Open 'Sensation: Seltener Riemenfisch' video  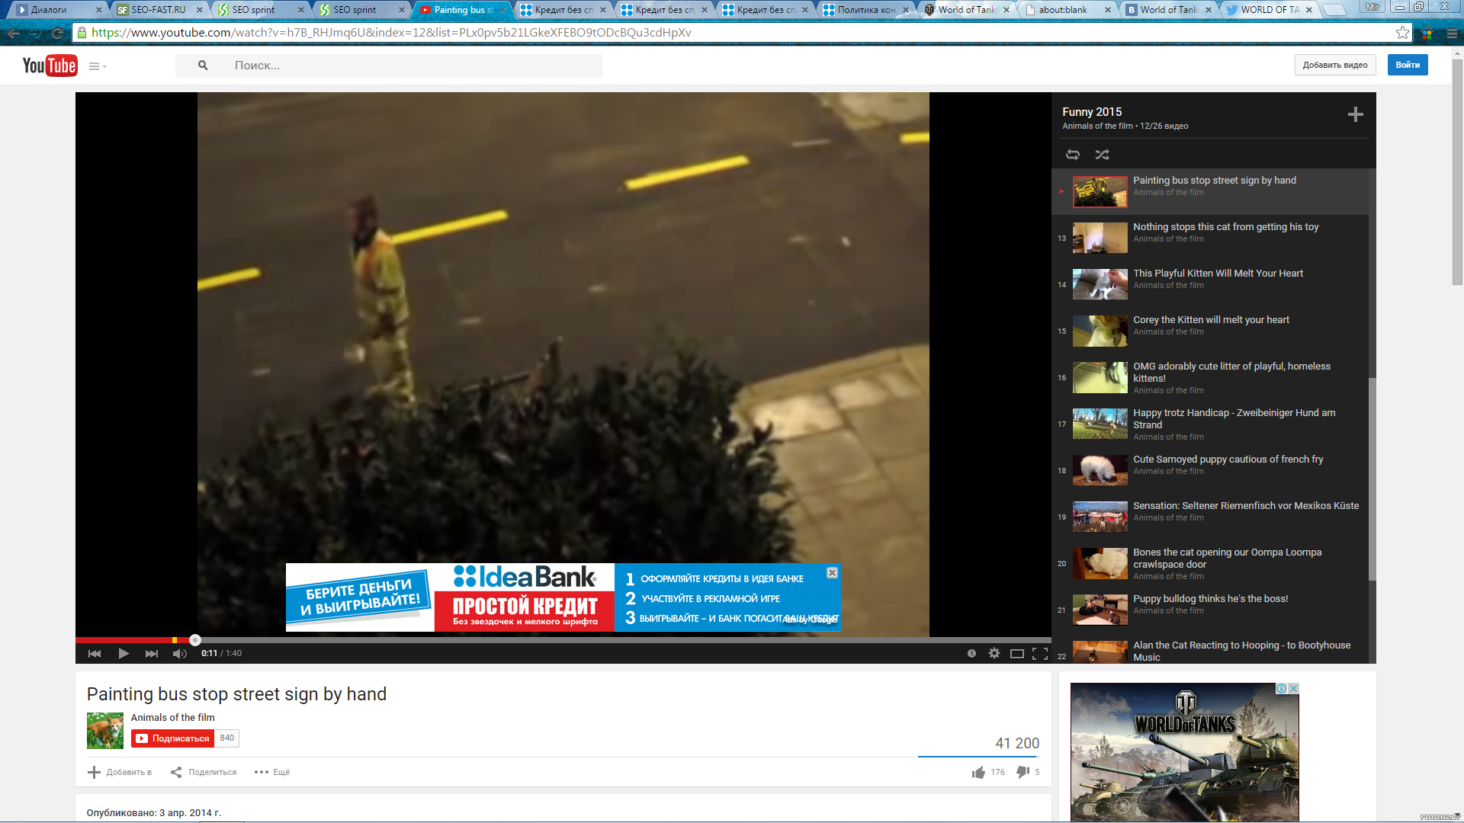[x=1246, y=506]
